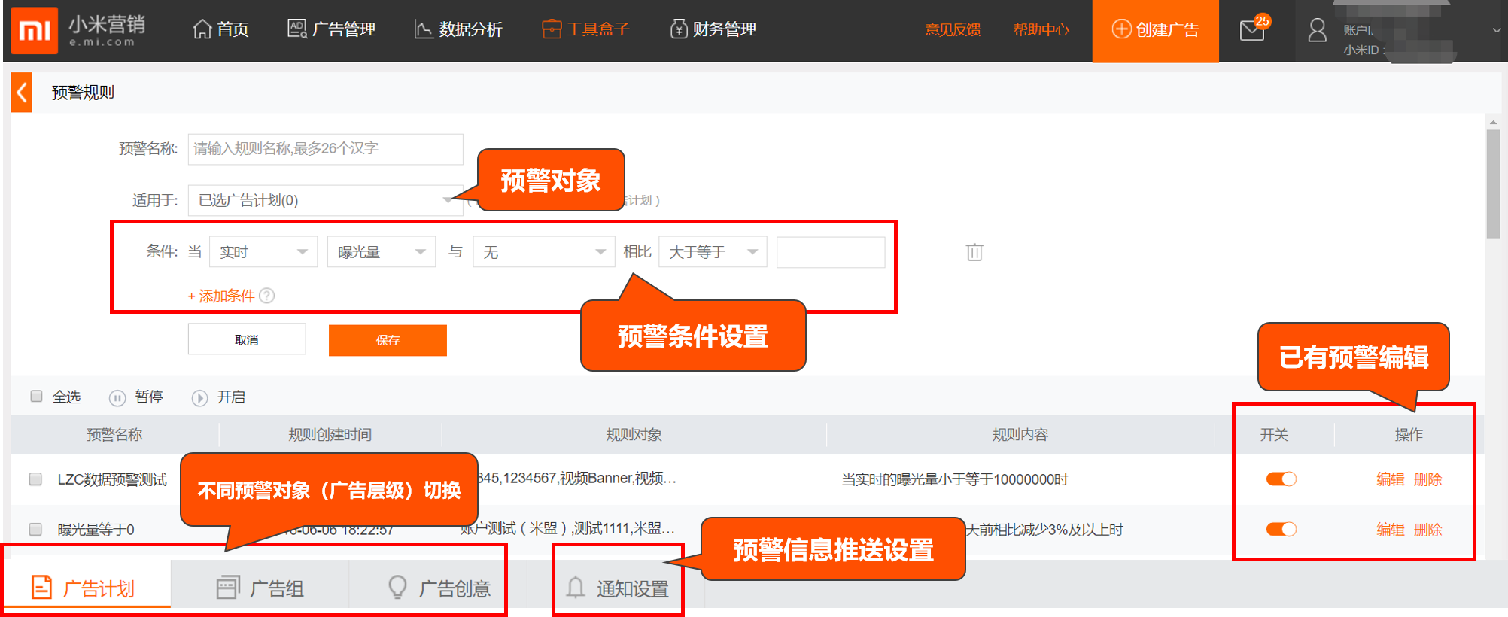Click the 取消 cancel button

pyautogui.click(x=247, y=339)
